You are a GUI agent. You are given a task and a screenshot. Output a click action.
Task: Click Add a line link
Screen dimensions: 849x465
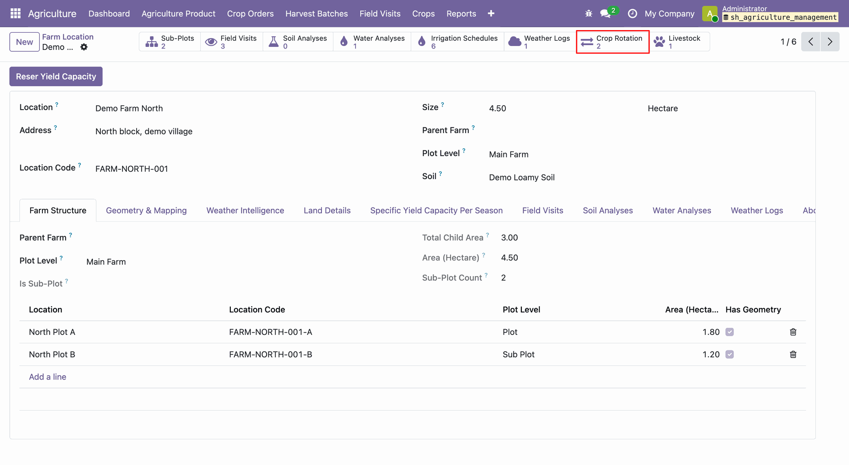pyautogui.click(x=47, y=377)
